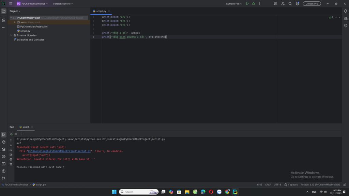The image size is (349, 196).
Task: Open Terminal tool window icon
Action: tap(3, 164)
